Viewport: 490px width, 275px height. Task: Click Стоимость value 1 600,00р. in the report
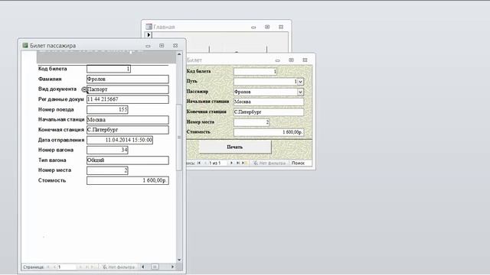click(x=128, y=180)
